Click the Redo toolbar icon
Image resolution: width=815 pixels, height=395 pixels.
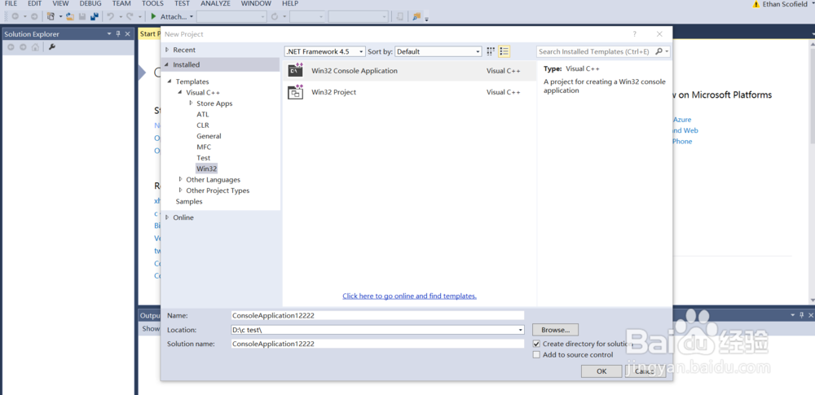(130, 16)
